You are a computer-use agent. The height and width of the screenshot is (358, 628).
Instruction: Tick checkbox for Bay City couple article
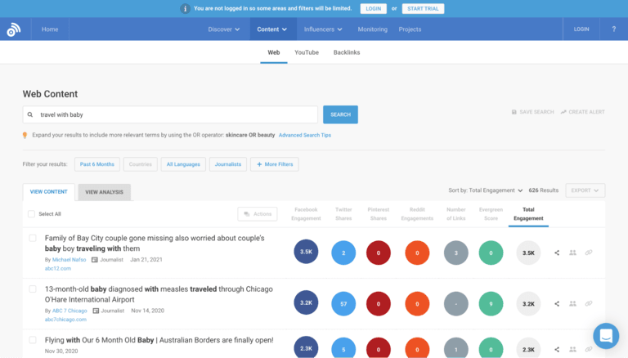pyautogui.click(x=33, y=238)
